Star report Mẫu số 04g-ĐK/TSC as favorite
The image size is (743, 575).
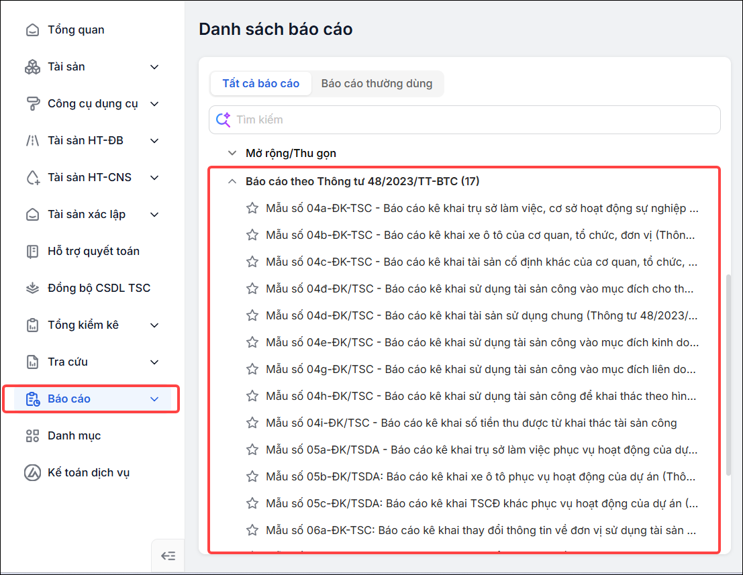coord(252,369)
